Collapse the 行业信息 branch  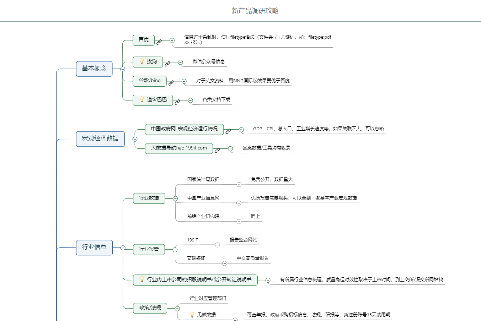123,248
